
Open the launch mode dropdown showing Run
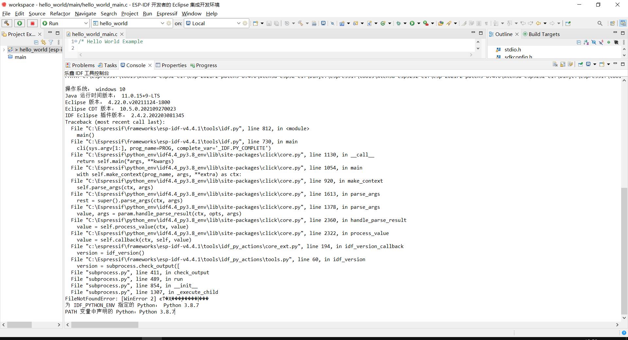click(65, 23)
